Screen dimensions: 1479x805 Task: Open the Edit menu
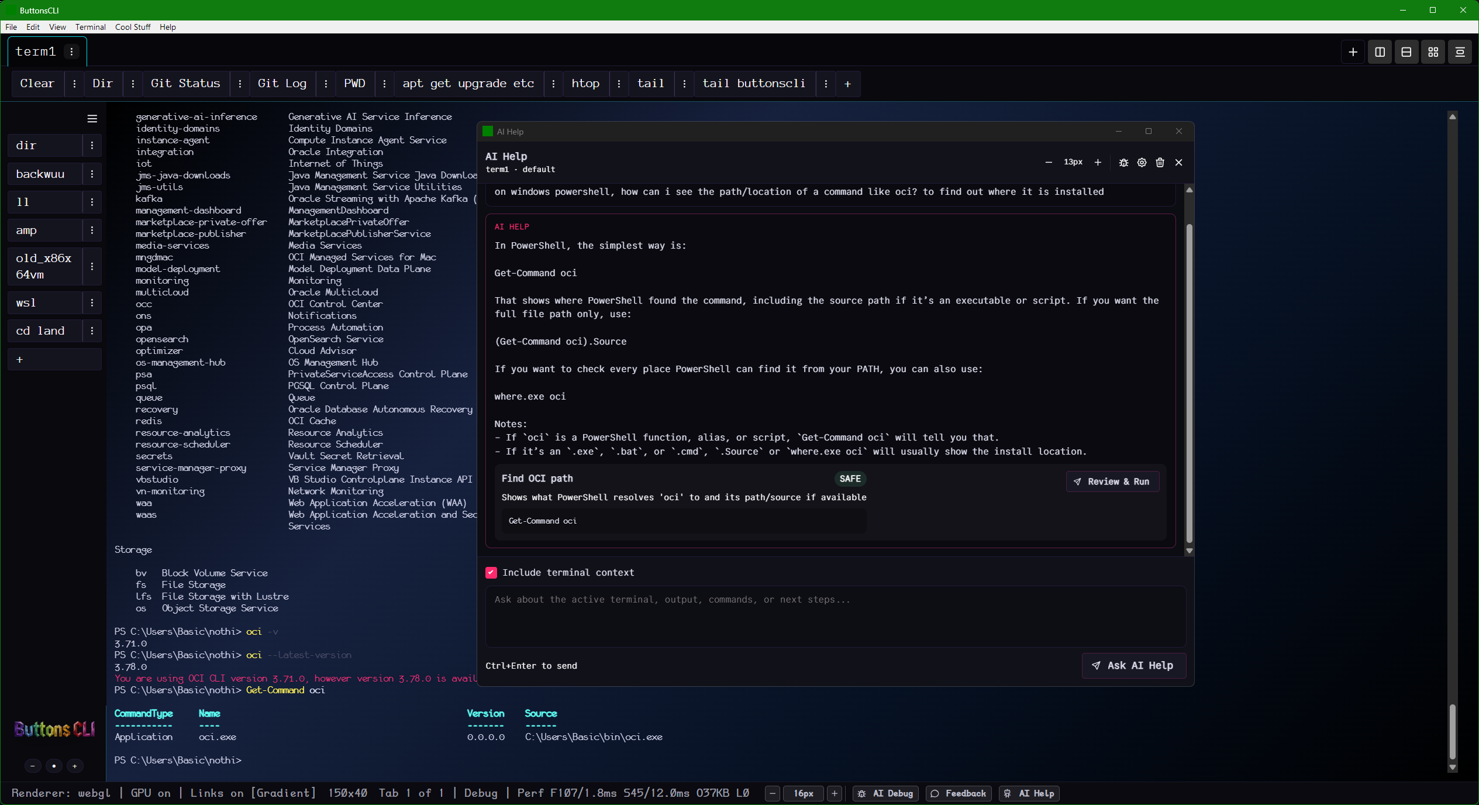coord(33,27)
